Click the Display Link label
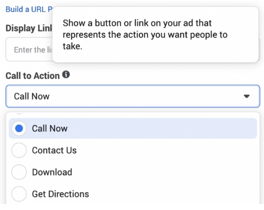Viewport: 264px width, 210px height. (29, 28)
